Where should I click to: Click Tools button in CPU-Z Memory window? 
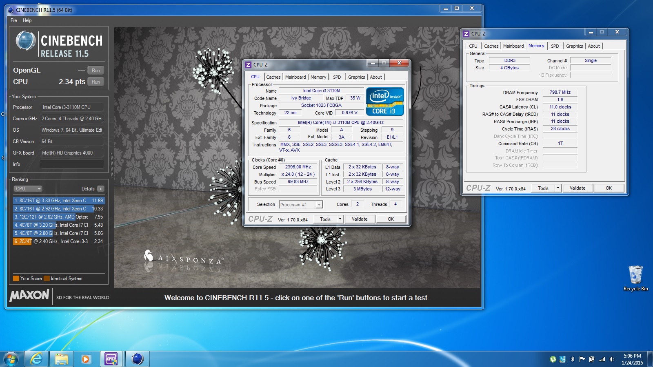click(x=543, y=188)
